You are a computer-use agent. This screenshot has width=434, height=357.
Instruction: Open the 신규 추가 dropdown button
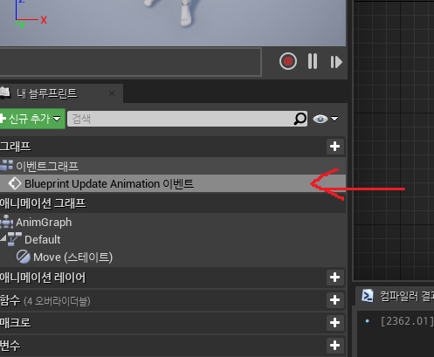tap(32, 119)
